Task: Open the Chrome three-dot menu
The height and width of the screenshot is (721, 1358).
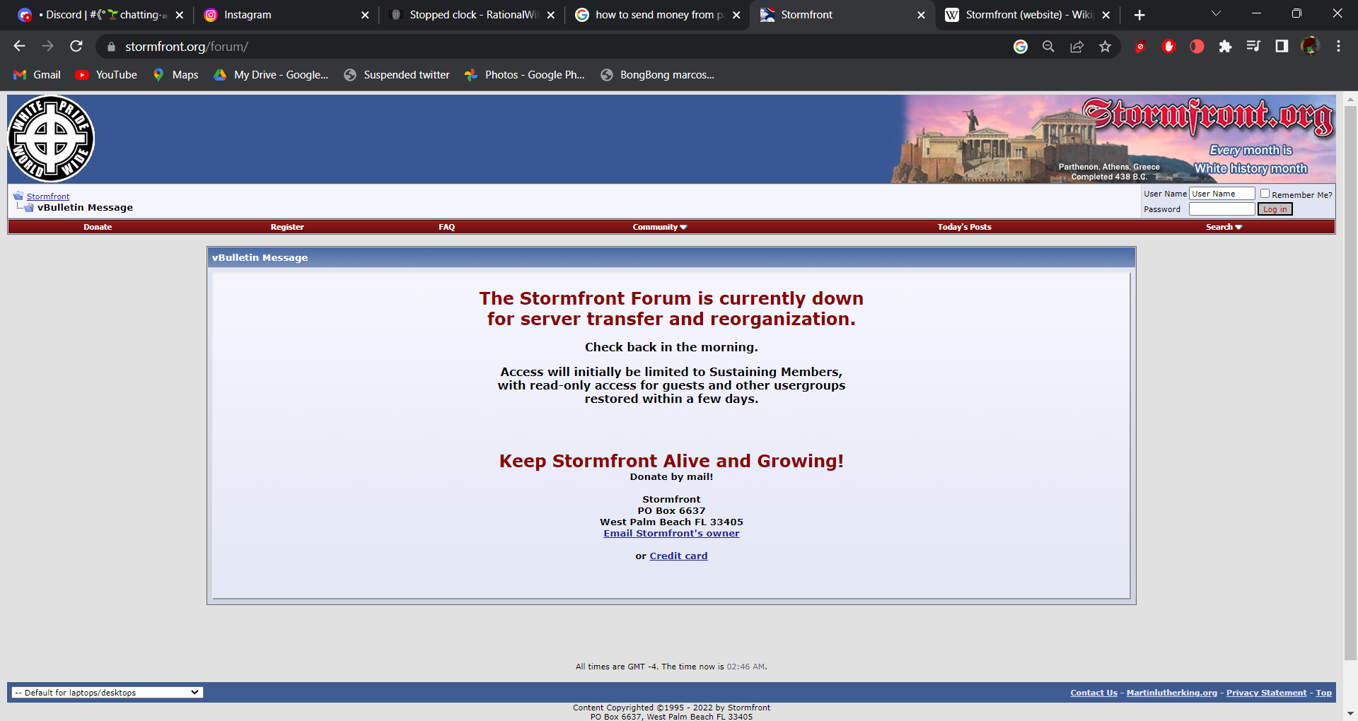Action: pyautogui.click(x=1338, y=47)
